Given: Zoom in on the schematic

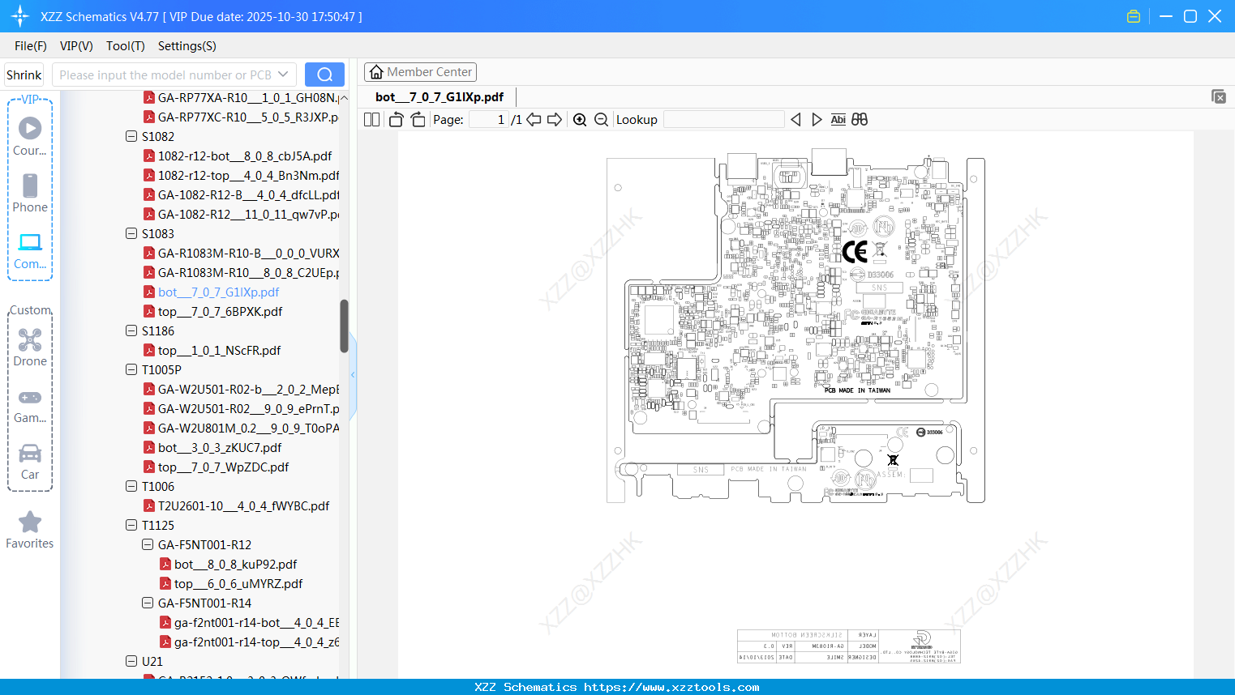Looking at the screenshot, I should point(580,120).
